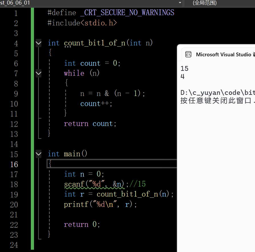Click the console output value 4
255x252 pixels.
tap(182, 77)
